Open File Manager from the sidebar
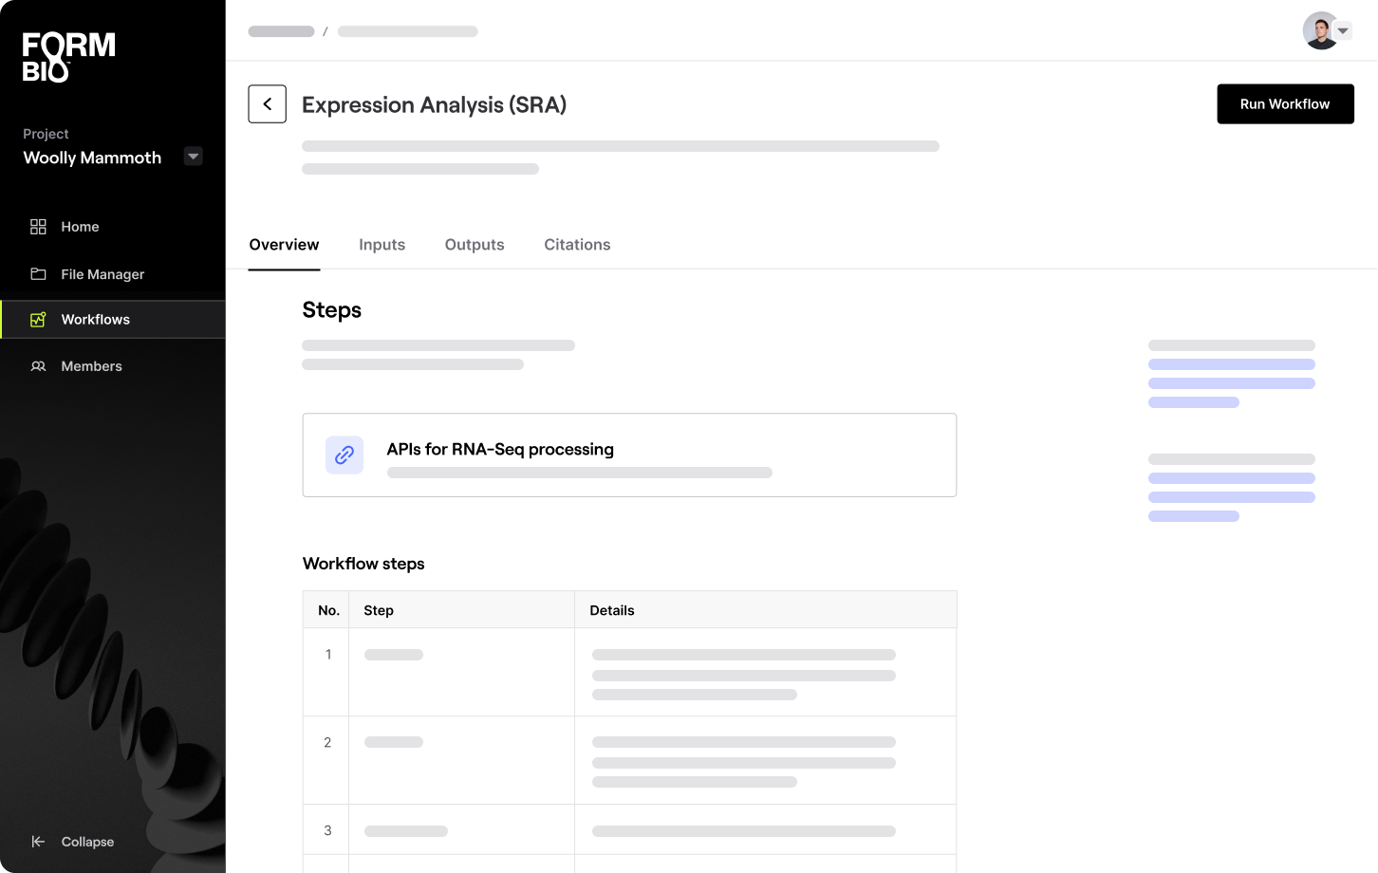 click(102, 274)
